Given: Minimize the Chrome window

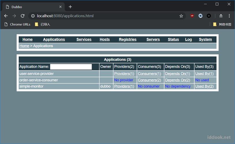Looking at the screenshot, I should click(205, 4).
